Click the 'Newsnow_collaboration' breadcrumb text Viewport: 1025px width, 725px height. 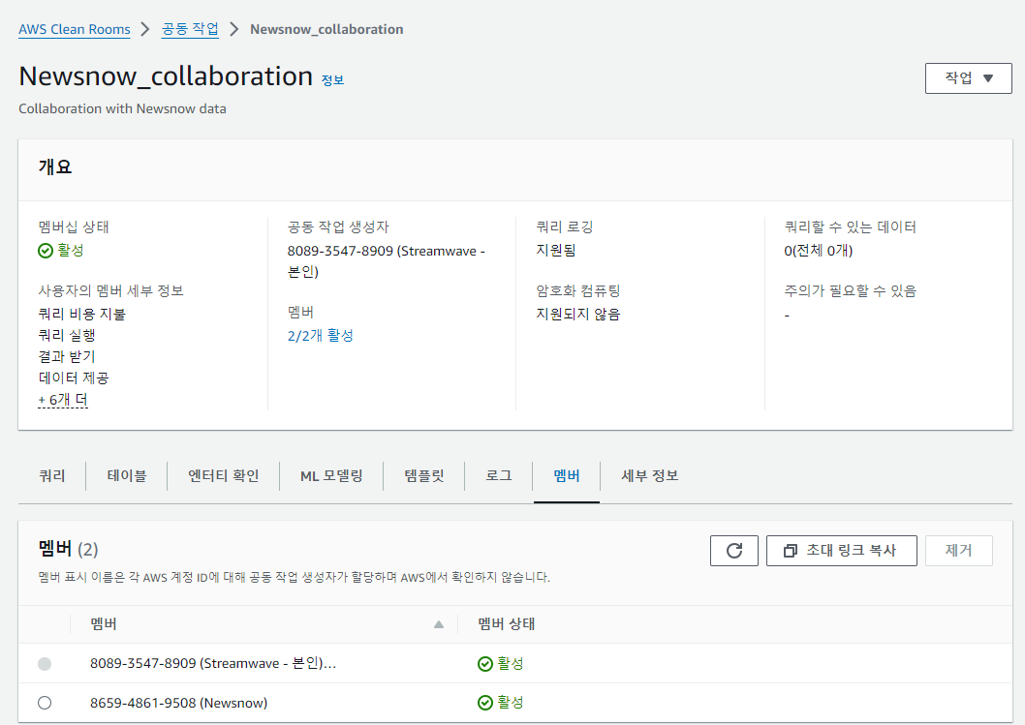click(x=326, y=29)
